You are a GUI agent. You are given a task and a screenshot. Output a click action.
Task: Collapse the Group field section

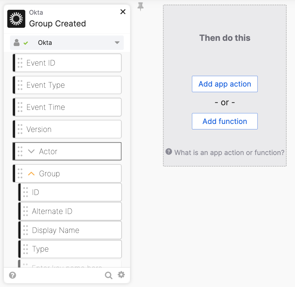click(31, 174)
